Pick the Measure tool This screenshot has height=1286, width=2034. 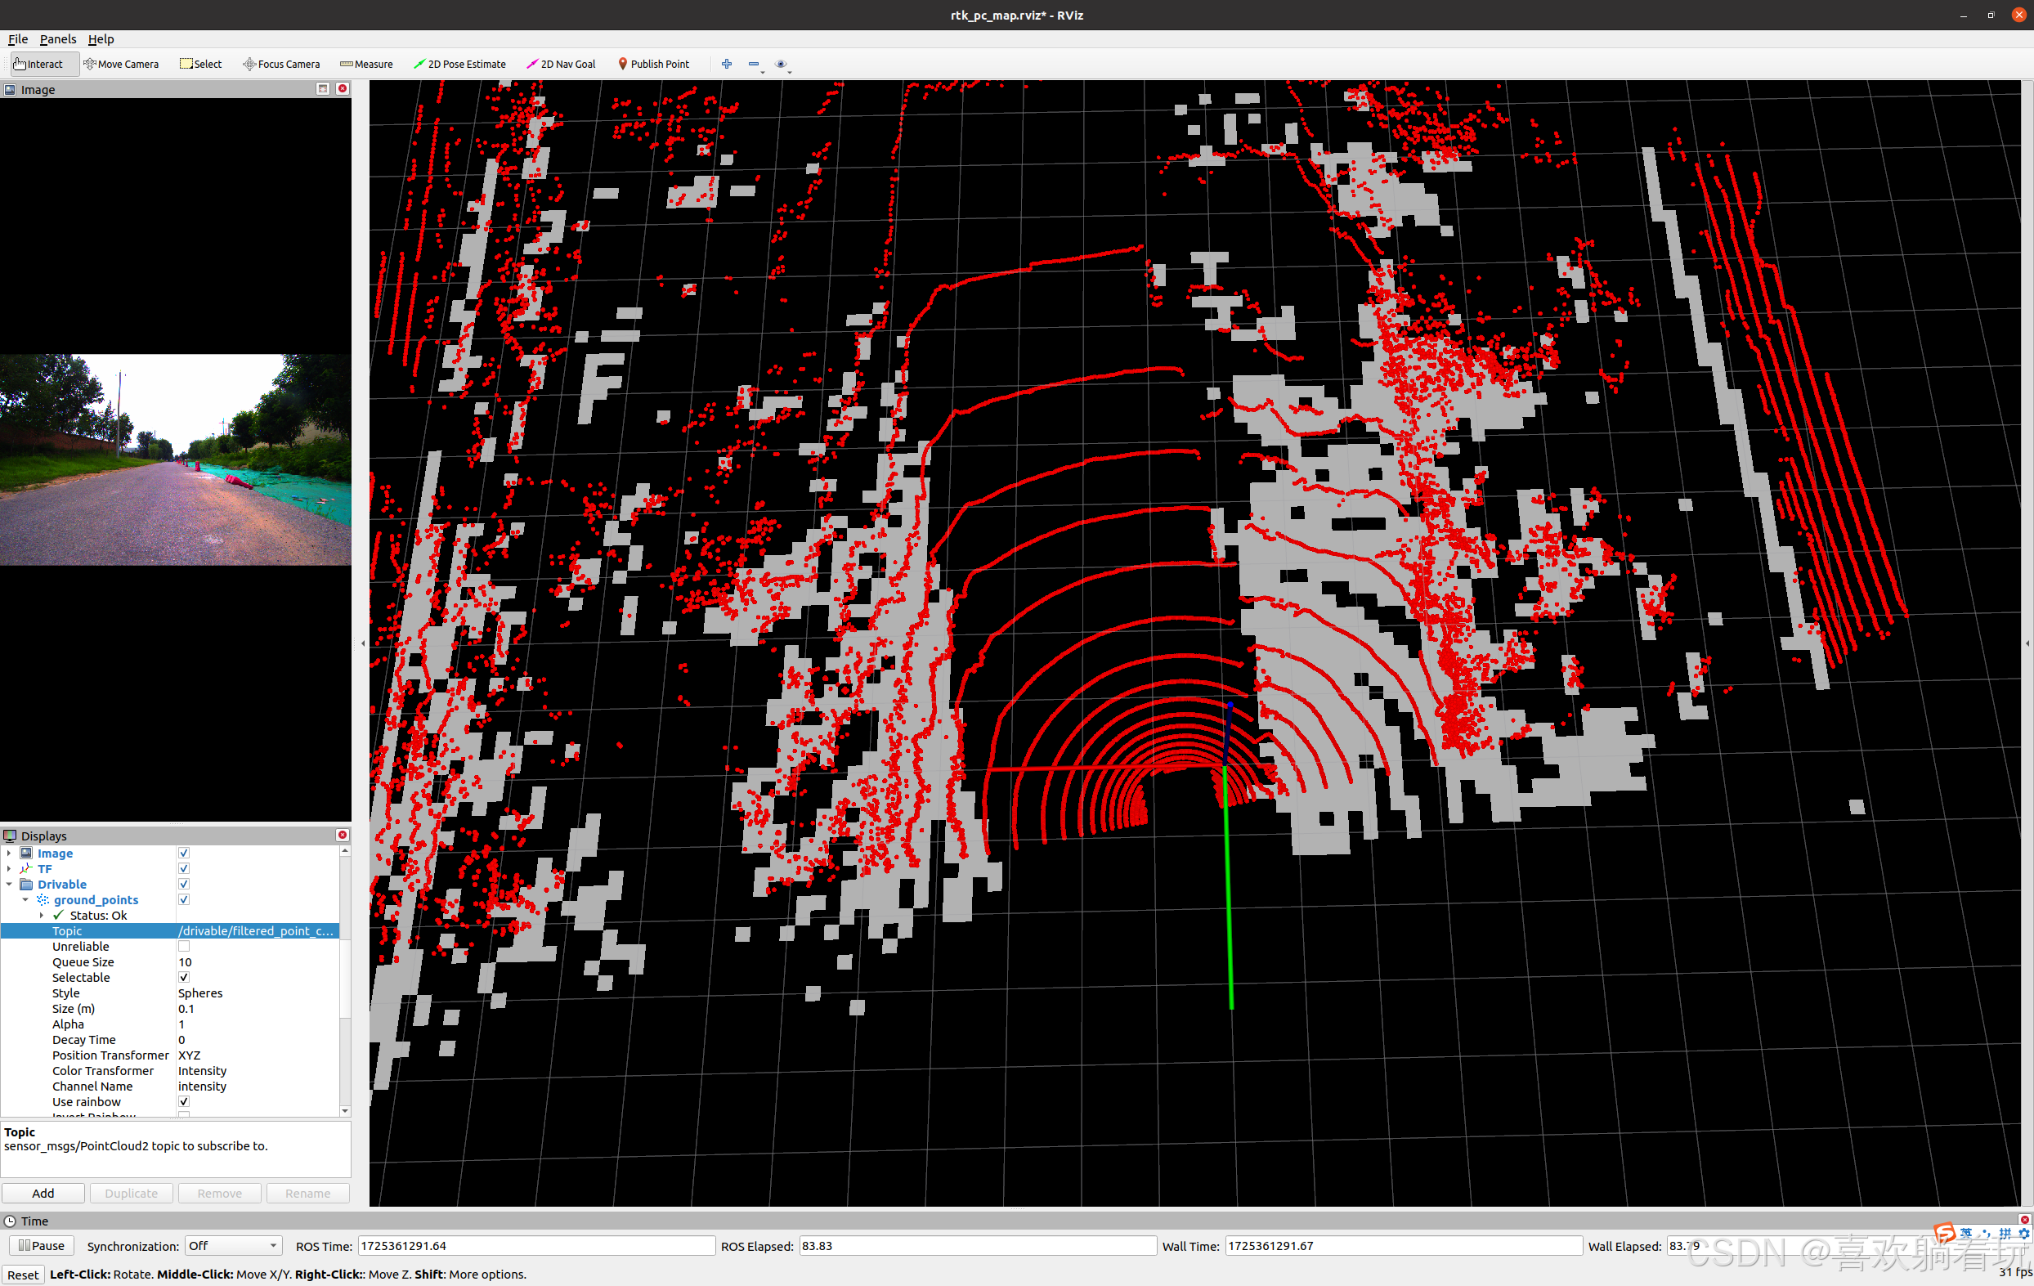tap(366, 65)
